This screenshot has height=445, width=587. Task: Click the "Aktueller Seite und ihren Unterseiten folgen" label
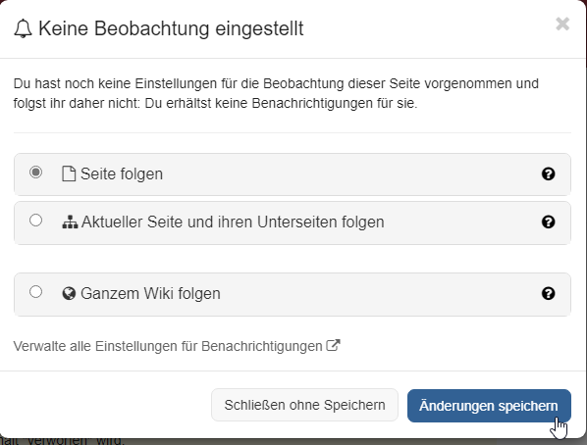click(x=233, y=222)
